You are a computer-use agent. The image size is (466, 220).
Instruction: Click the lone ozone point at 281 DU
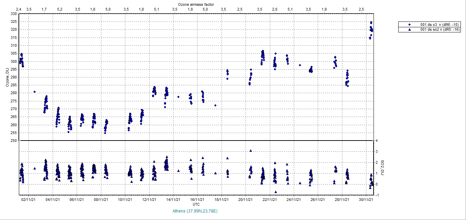(35, 92)
